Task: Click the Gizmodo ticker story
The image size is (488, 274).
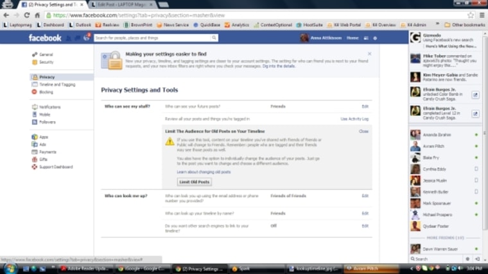Action: 444,40
